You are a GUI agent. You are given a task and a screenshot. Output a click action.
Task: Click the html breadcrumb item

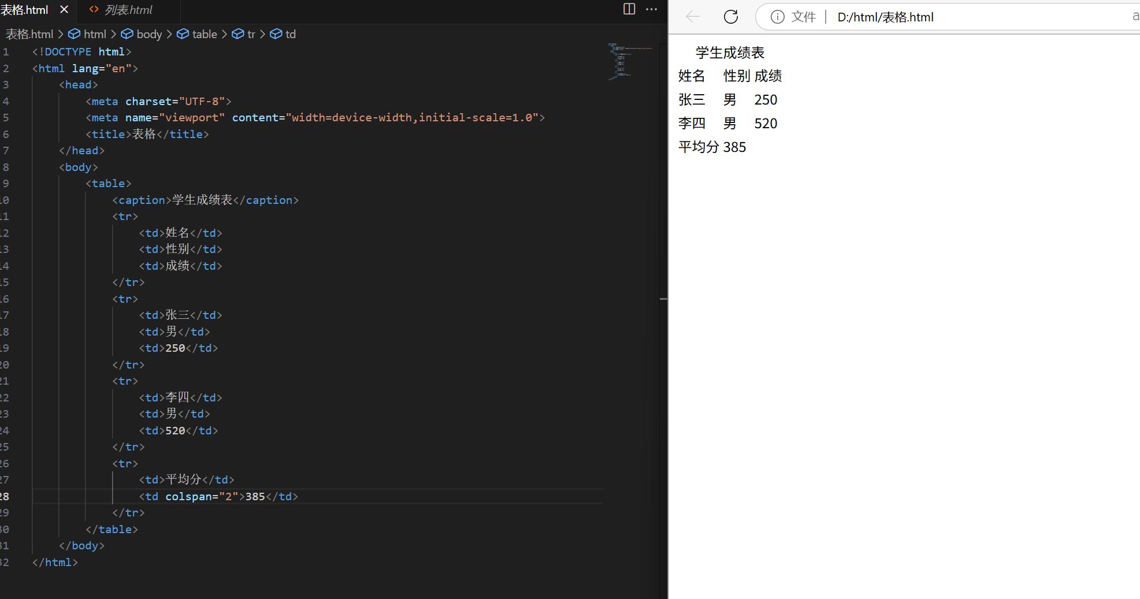pyautogui.click(x=87, y=34)
